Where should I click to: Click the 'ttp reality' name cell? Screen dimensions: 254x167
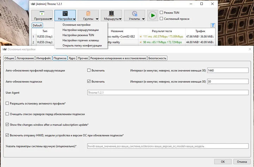(123, 42)
